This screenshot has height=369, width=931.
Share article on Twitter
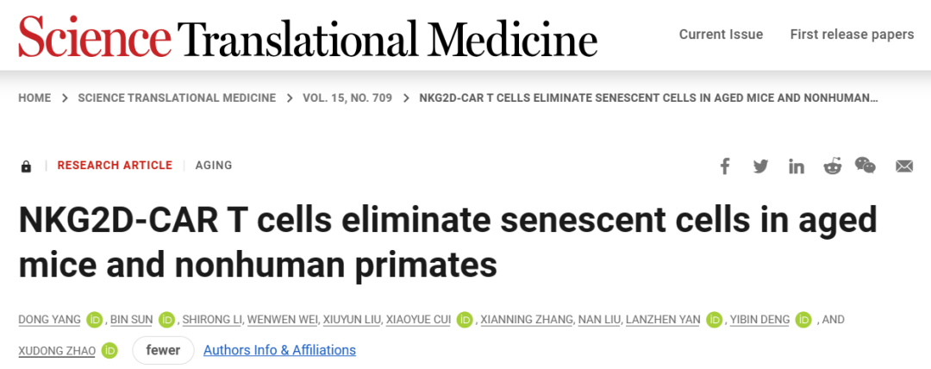click(x=760, y=166)
